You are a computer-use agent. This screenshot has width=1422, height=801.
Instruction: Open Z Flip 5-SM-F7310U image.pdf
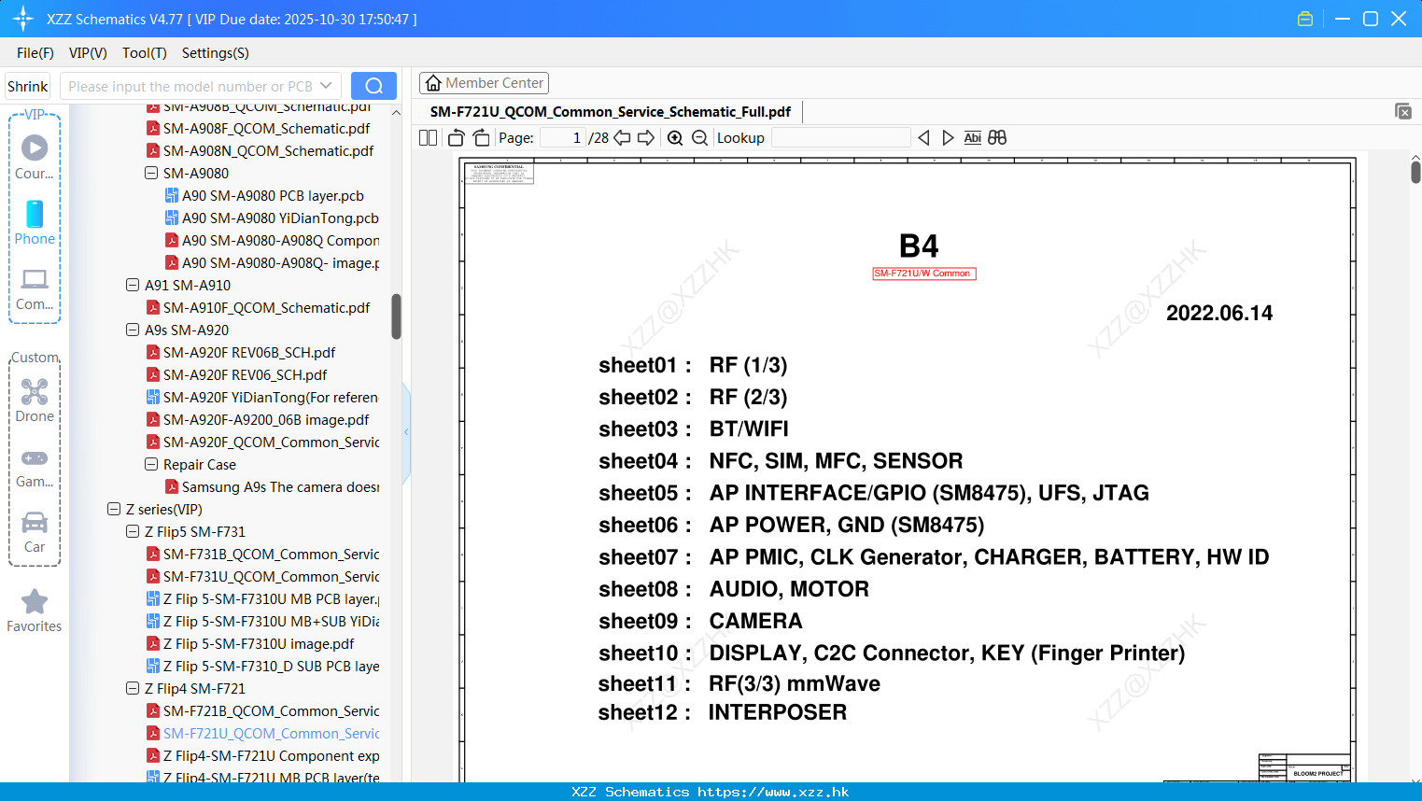pos(259,643)
